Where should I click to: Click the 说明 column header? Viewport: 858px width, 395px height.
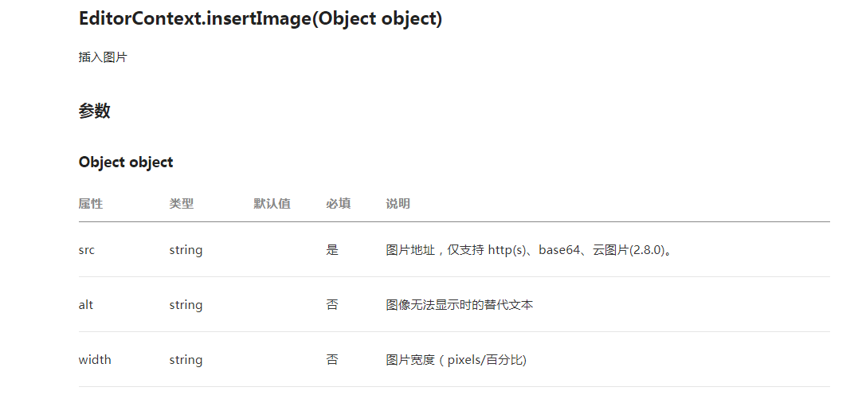coord(398,204)
